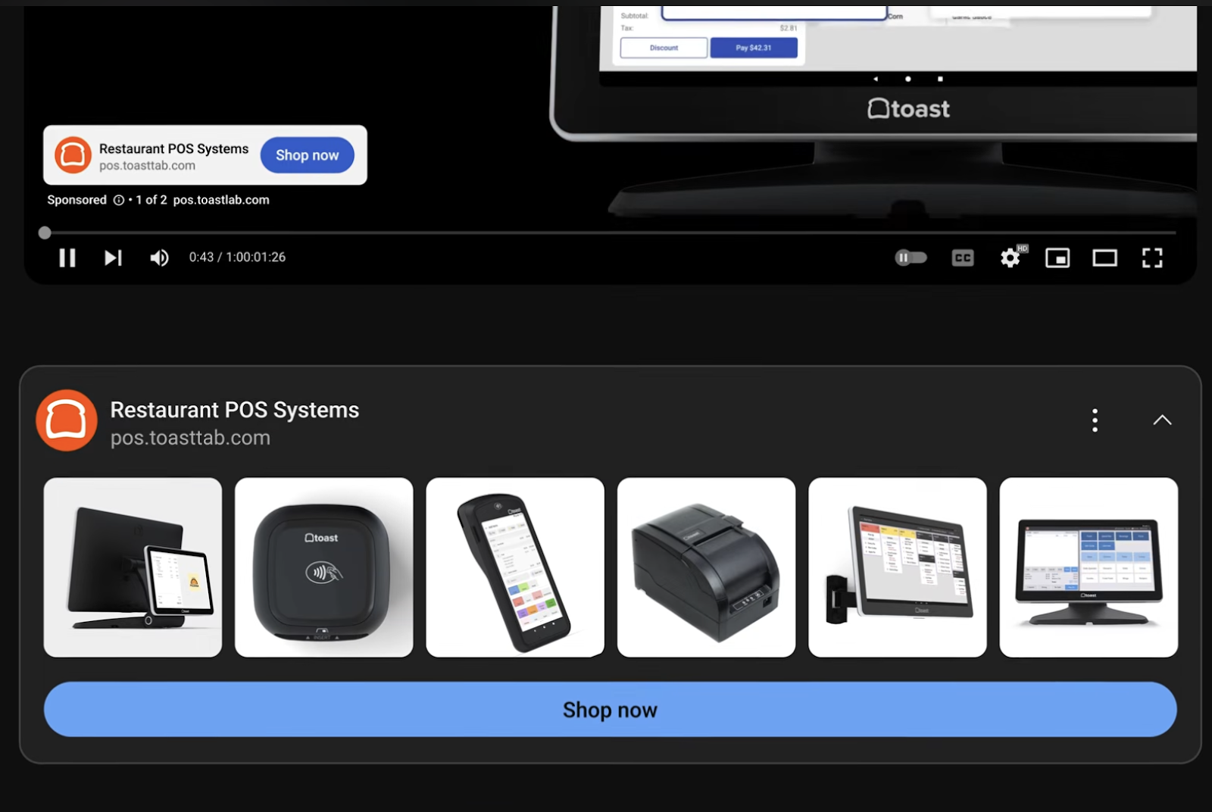Select the handheld POS device thumbnail
Screen dimensions: 1212x812
point(515,567)
